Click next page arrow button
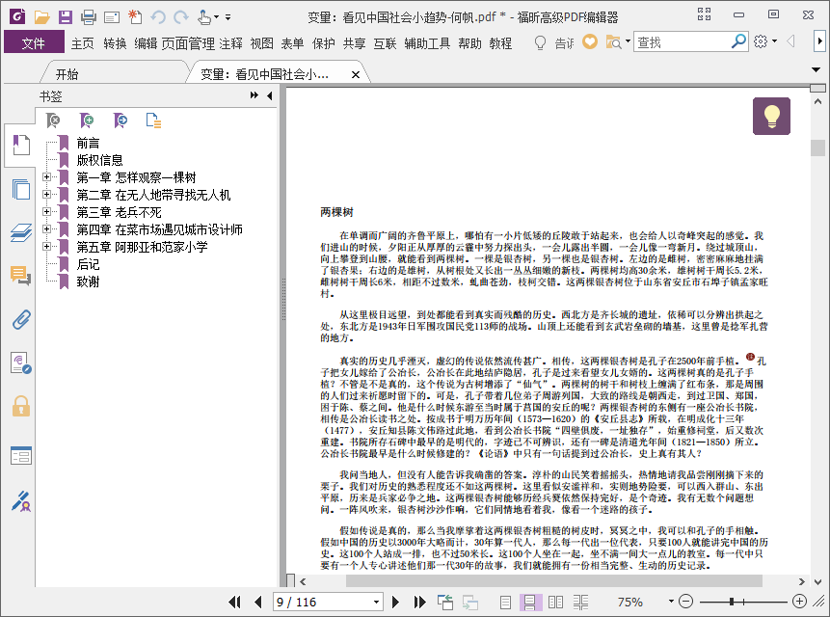830x617 pixels. 395,602
